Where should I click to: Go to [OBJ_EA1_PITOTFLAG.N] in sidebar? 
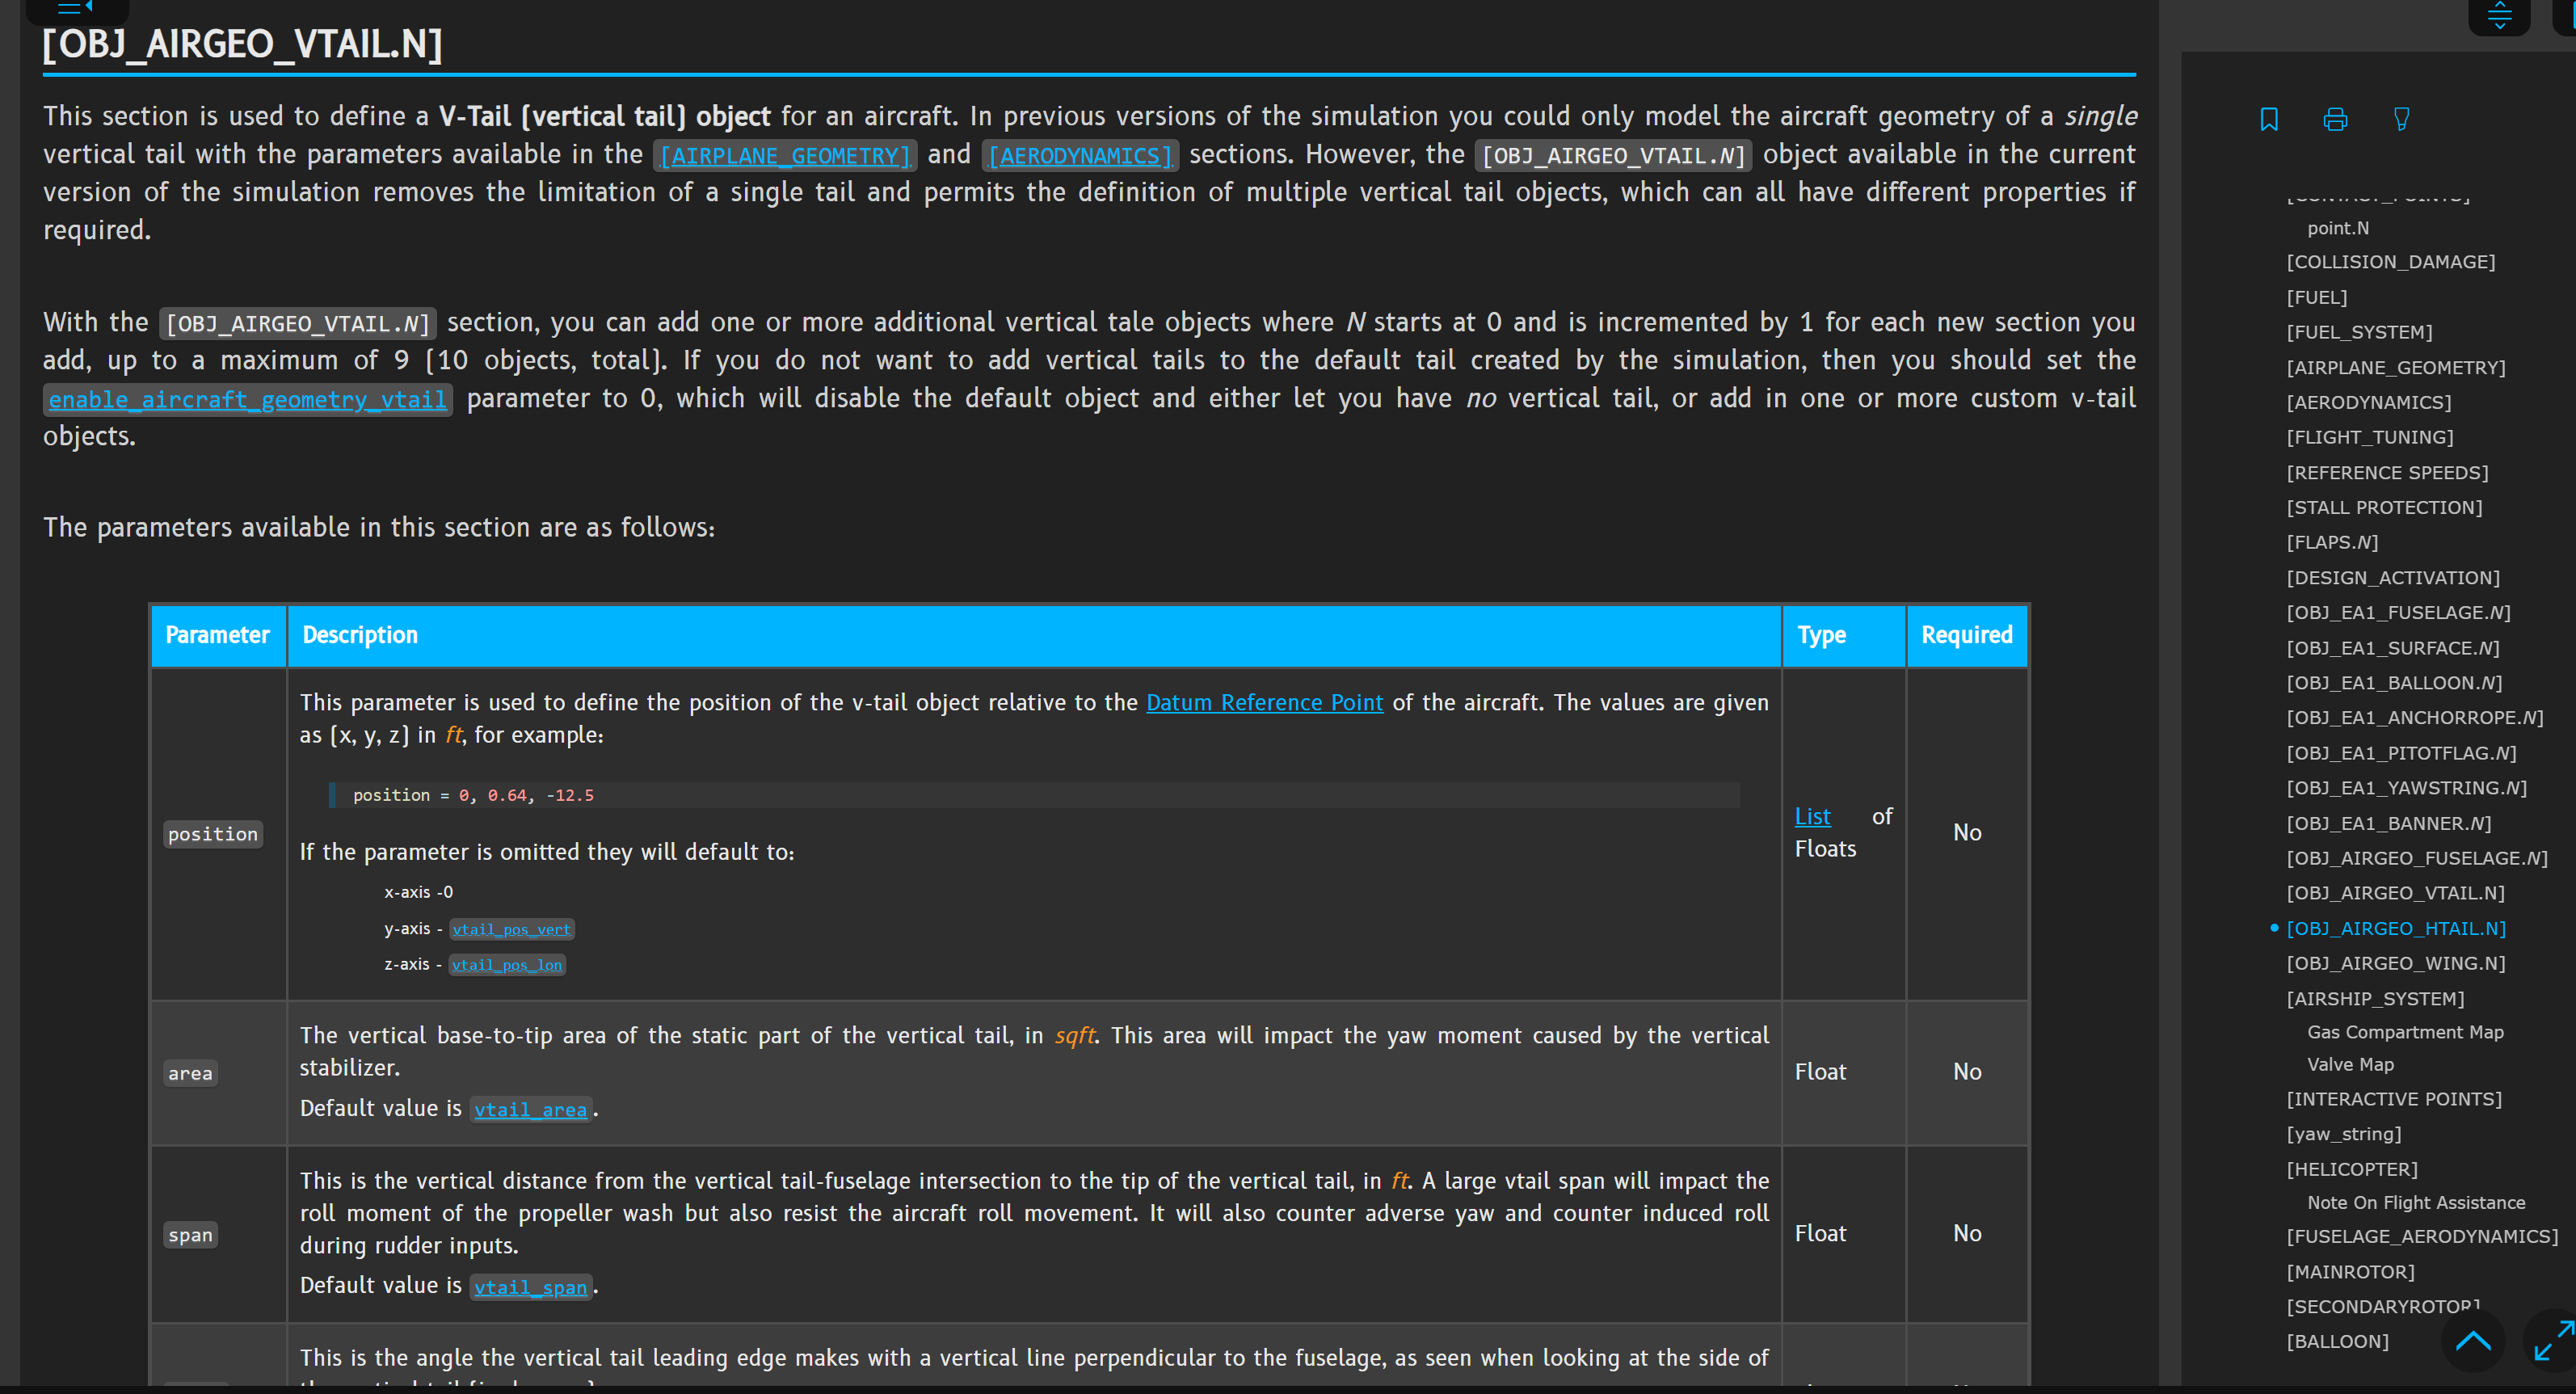point(2401,753)
